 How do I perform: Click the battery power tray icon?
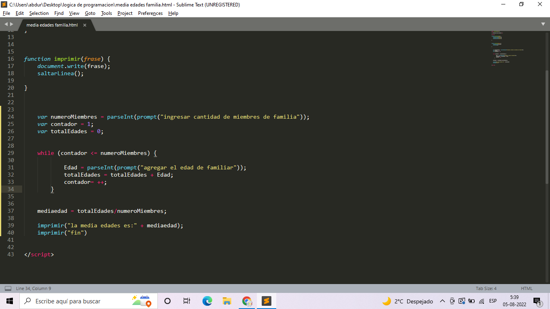tap(471, 301)
